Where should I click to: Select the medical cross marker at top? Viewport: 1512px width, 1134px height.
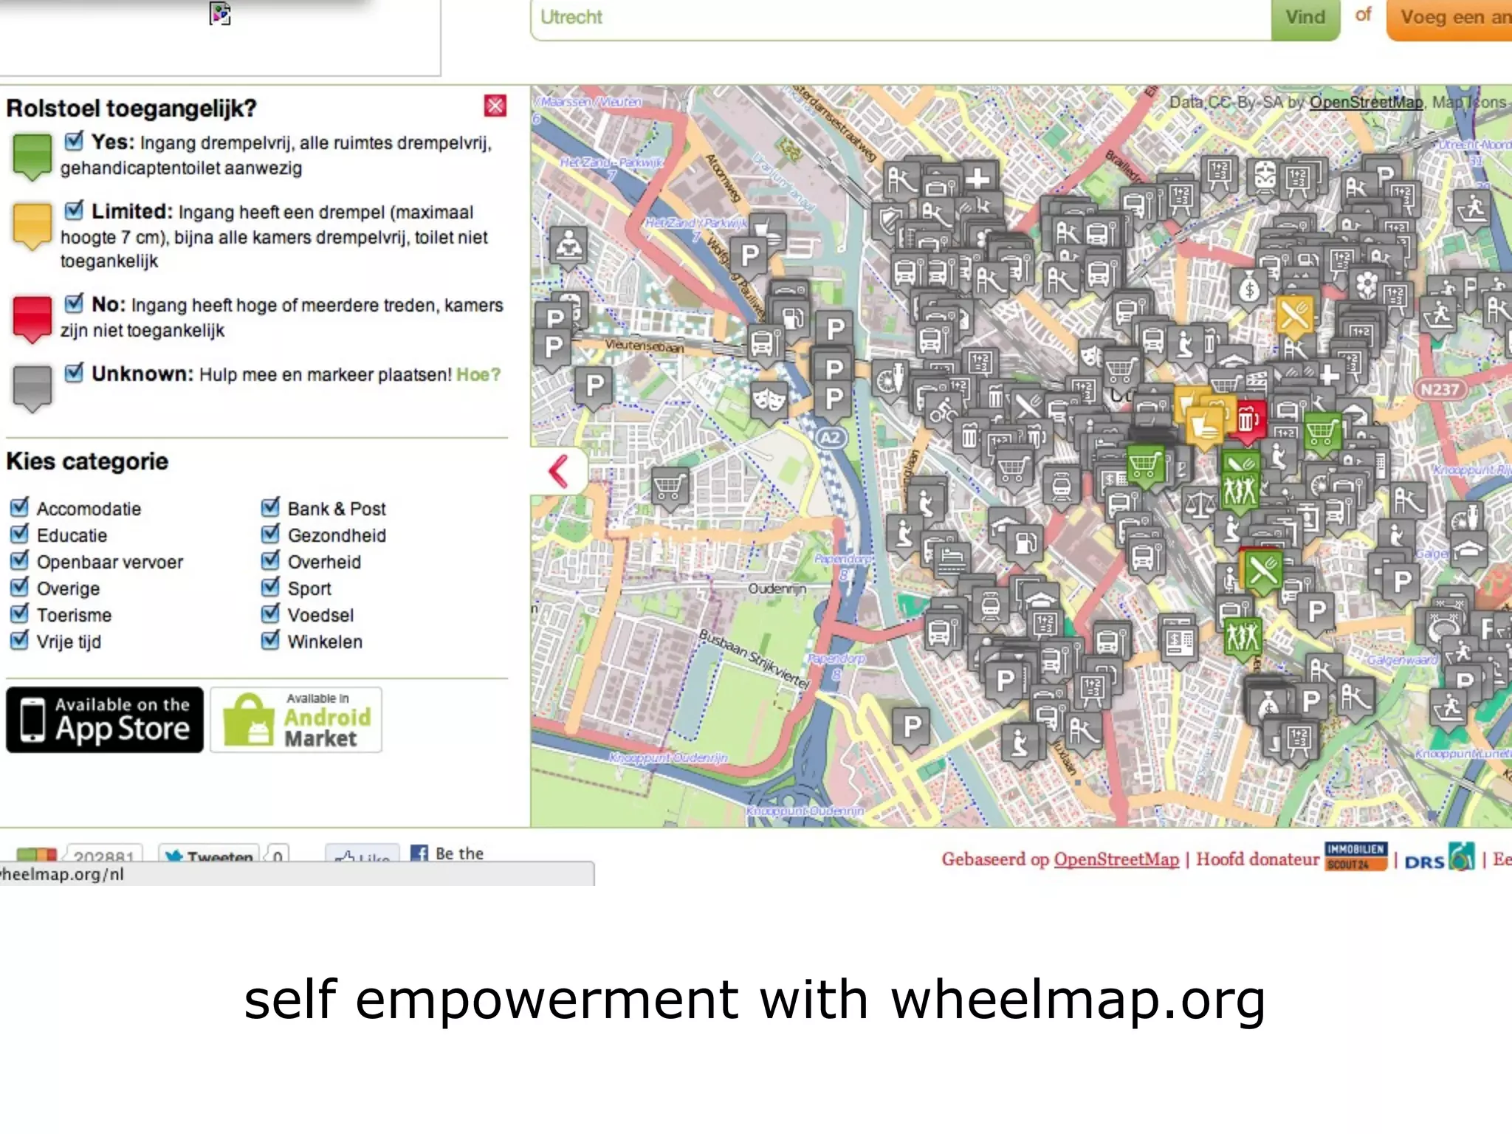[x=979, y=179]
